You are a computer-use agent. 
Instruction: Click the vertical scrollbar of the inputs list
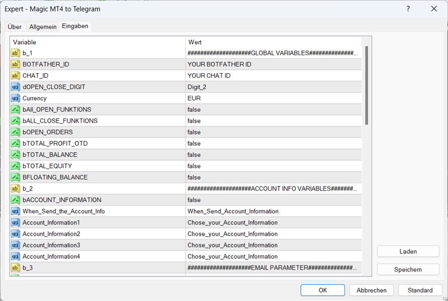(367, 85)
